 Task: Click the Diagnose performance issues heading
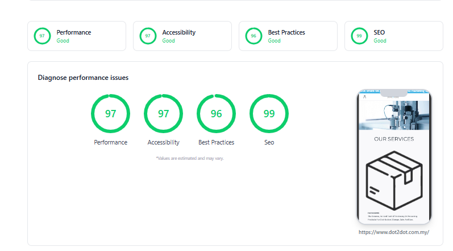[83, 78]
